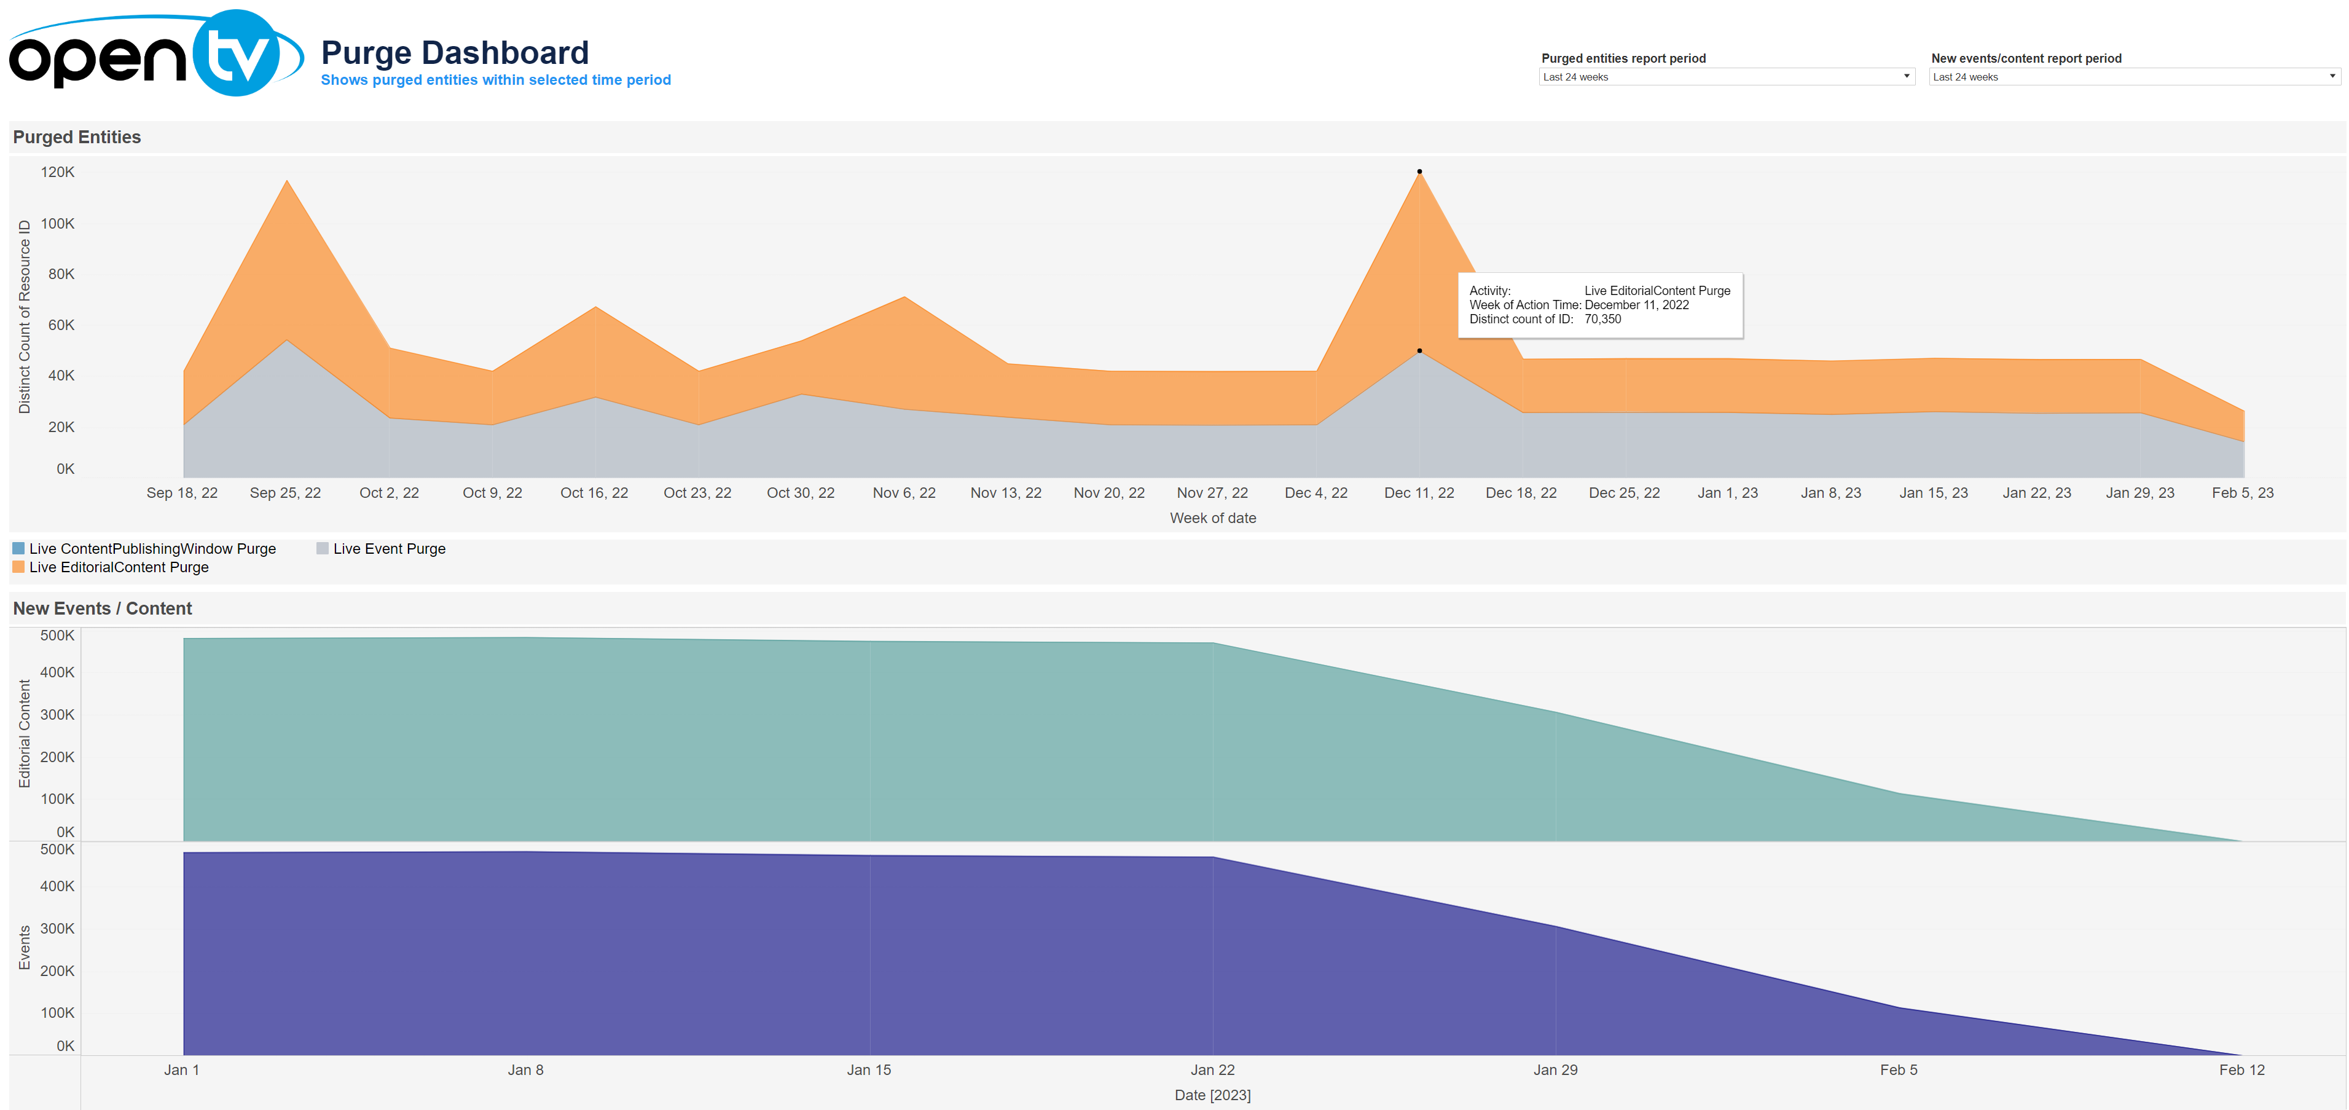Click the Purged Entities section header
The image size is (2349, 1110).
(x=77, y=137)
